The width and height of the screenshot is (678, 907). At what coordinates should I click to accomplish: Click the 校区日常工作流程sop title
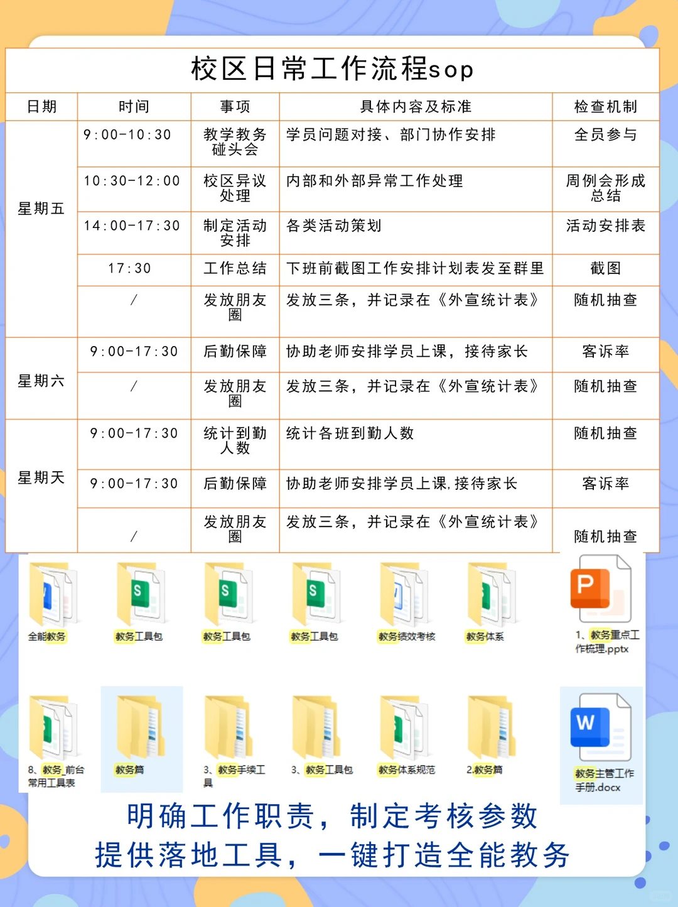tap(331, 70)
